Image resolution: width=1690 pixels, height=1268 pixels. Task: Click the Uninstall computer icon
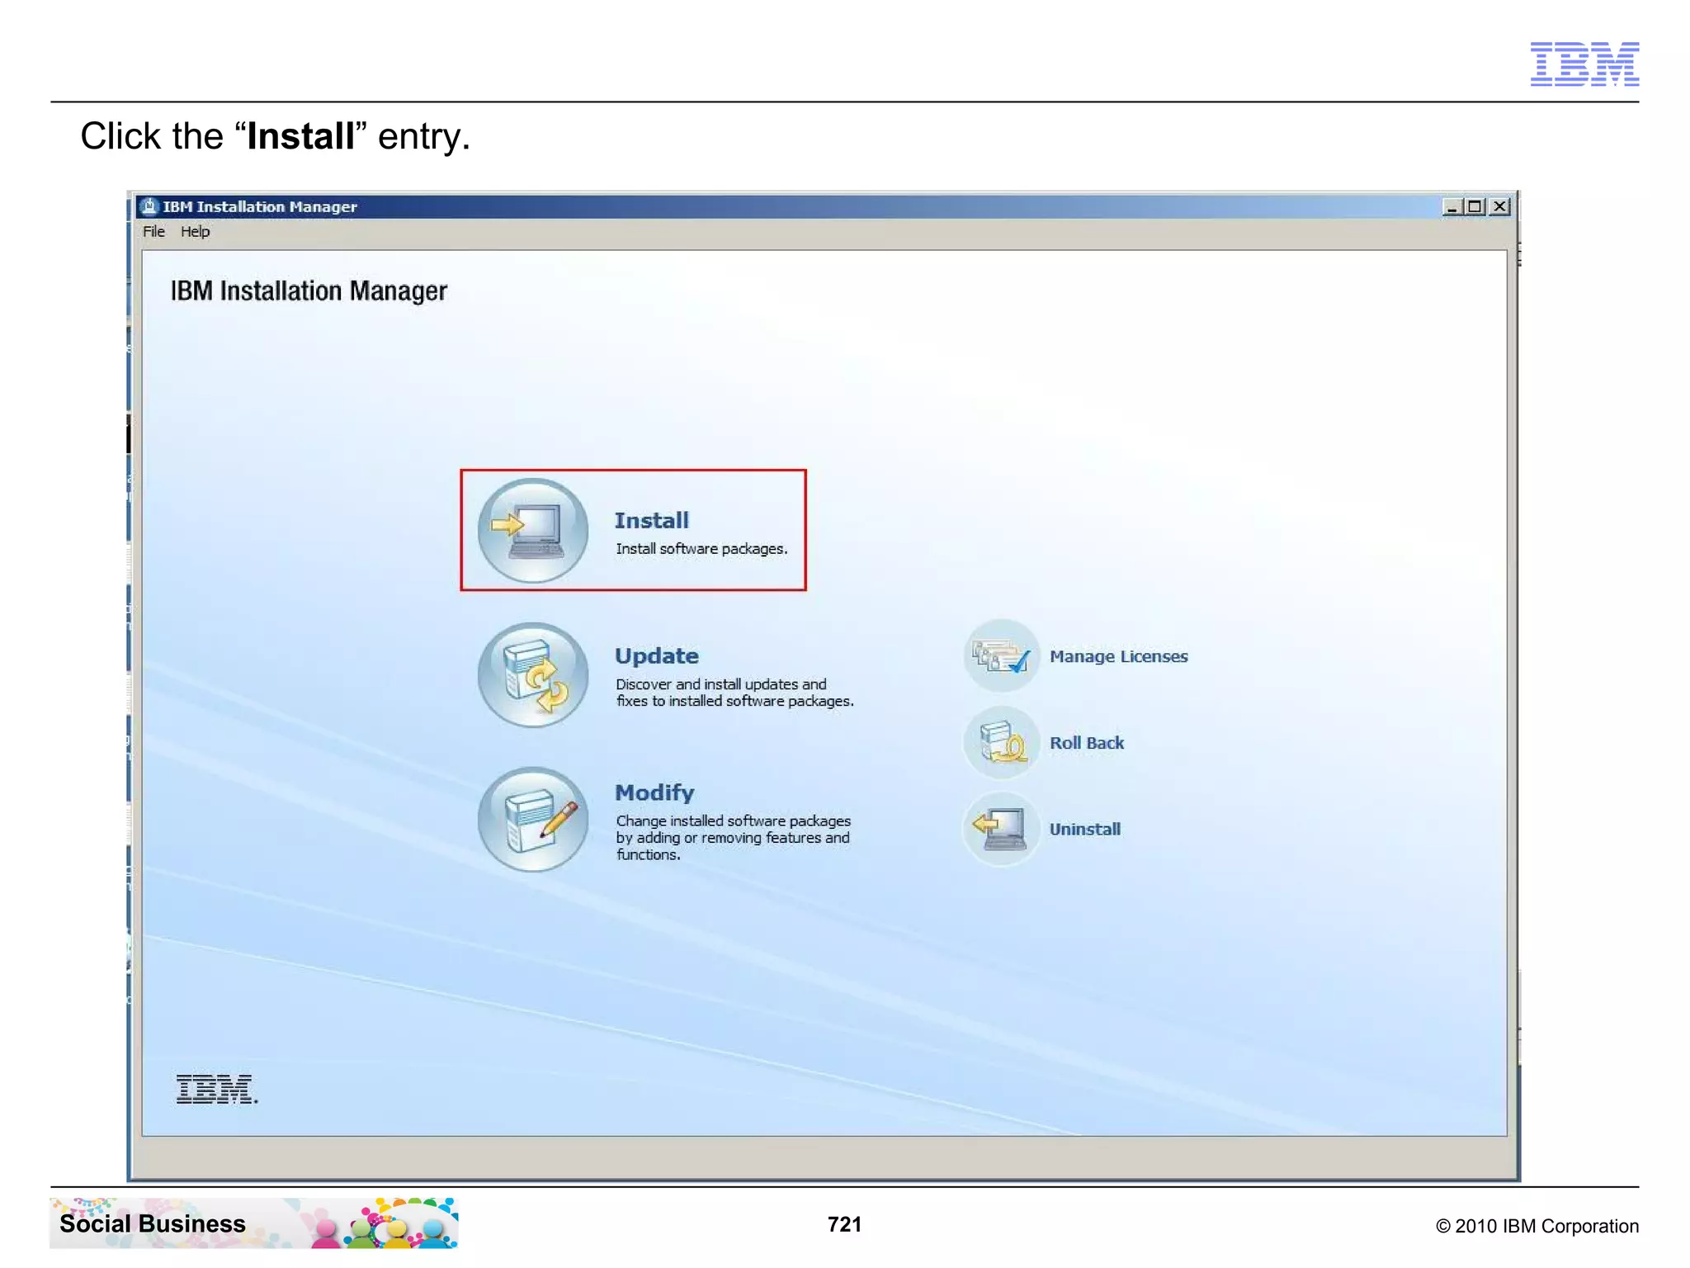[1002, 828]
